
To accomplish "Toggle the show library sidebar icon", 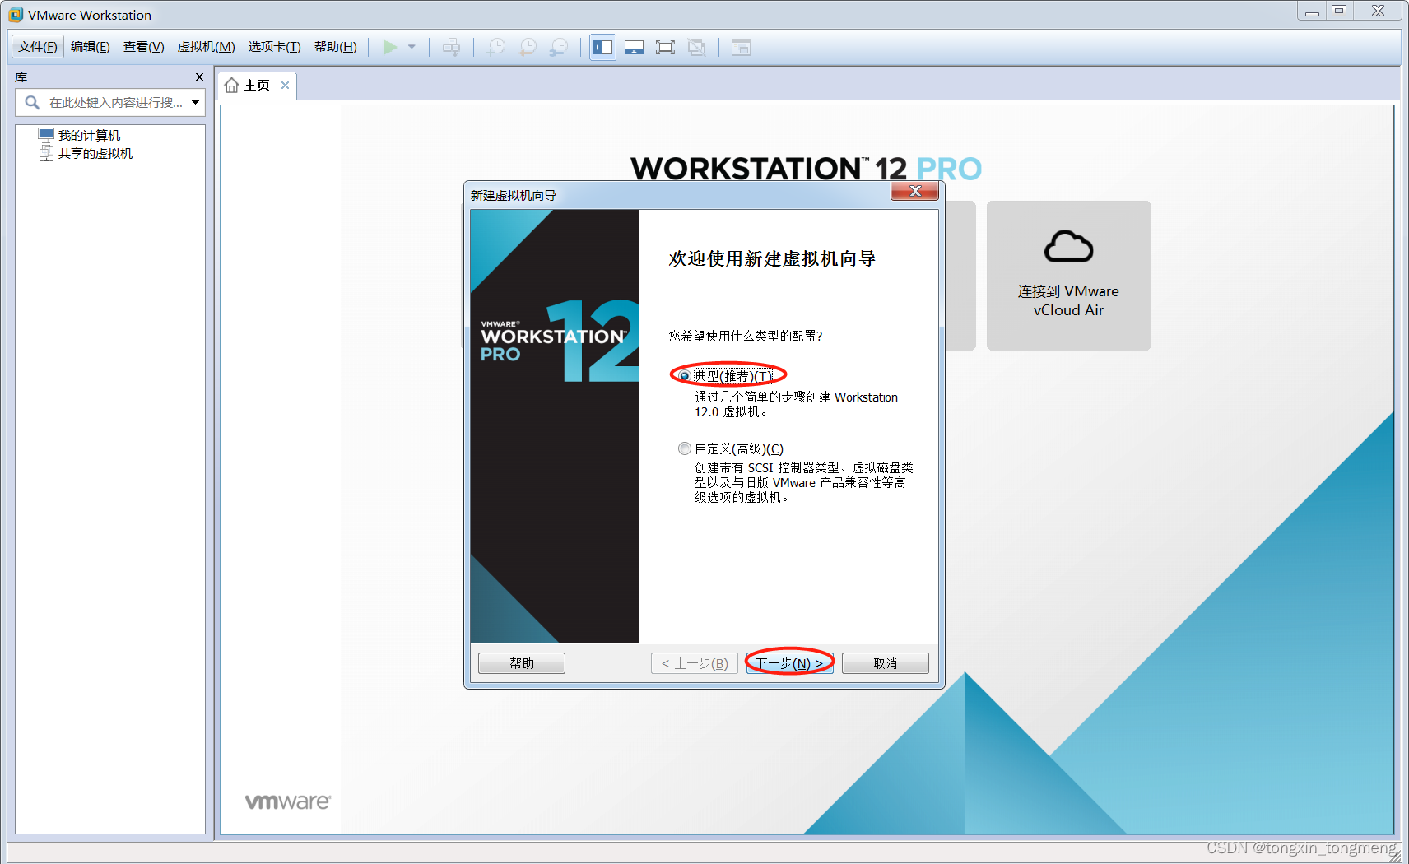I will coord(602,48).
